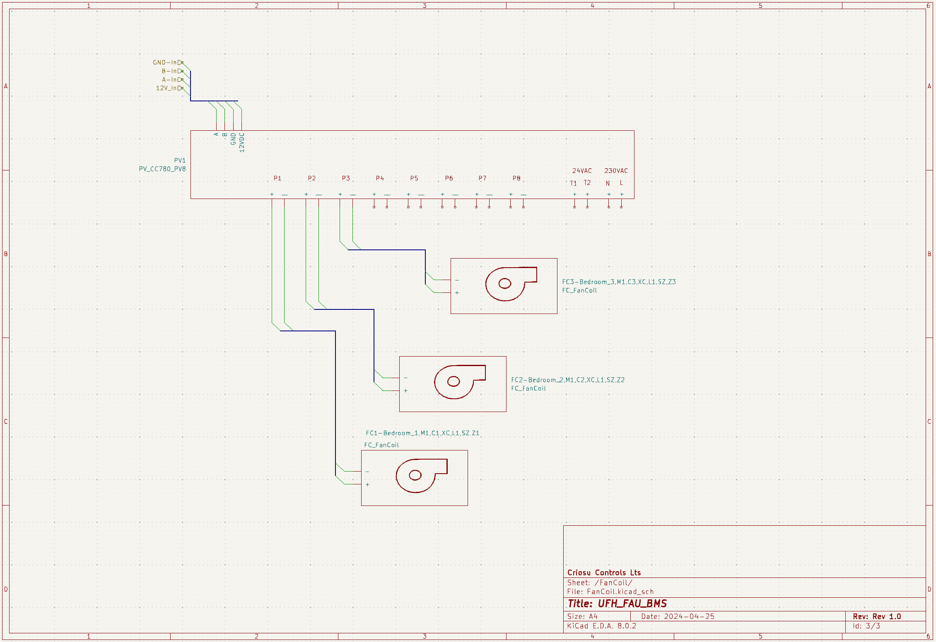This screenshot has height=642, width=936.
Task: Select the PV1 reference designator text
Action: (180, 160)
